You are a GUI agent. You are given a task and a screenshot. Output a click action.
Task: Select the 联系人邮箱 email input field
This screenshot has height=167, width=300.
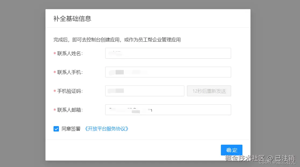point(168,109)
